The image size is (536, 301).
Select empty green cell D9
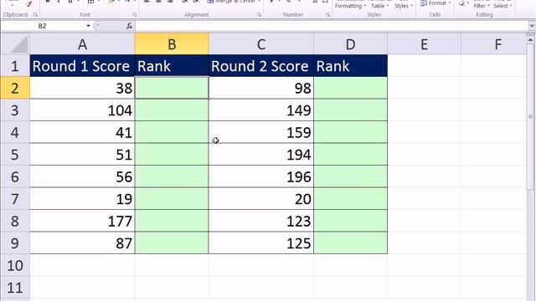[350, 243]
